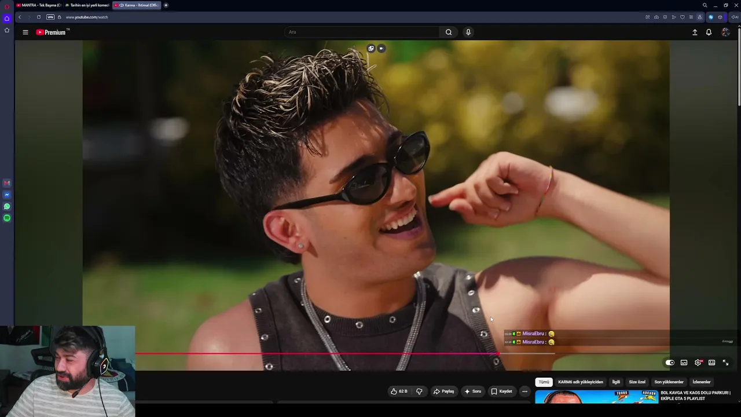Start voice search with the microphone

[x=468, y=32]
